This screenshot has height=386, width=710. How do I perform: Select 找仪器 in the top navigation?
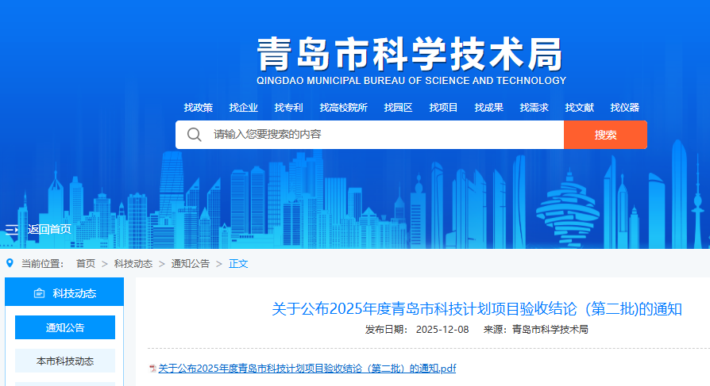point(625,108)
